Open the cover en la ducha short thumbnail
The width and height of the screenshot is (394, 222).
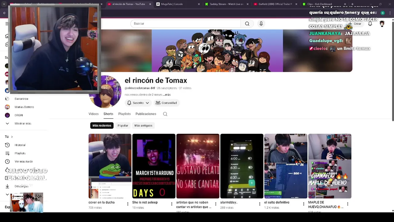110,166
